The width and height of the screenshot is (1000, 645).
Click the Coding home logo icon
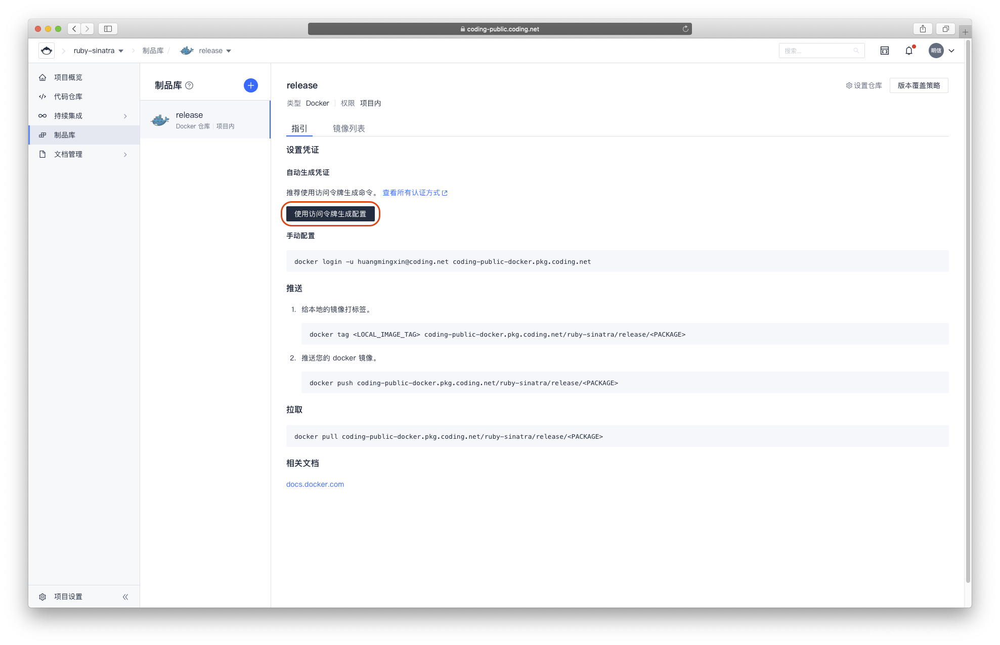[x=47, y=51]
